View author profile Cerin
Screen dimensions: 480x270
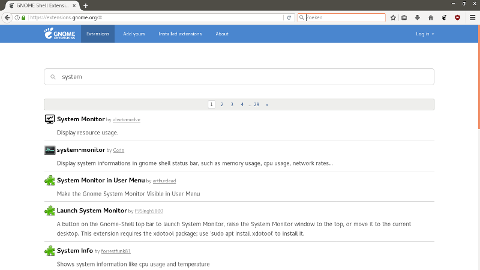118,151
